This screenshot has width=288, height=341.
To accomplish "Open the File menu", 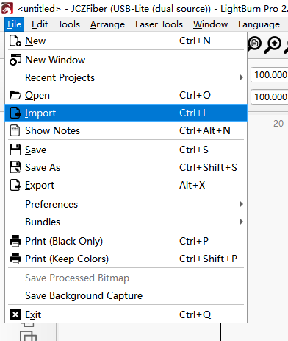I will (14, 24).
